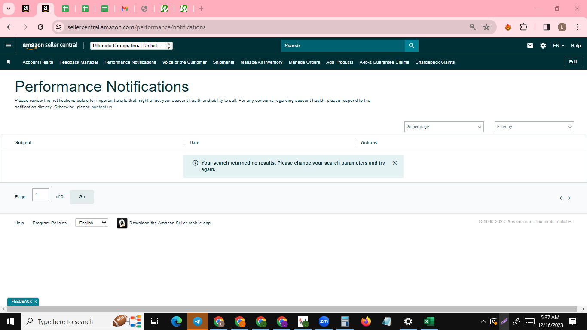Image resolution: width=587 pixels, height=330 pixels.
Task: Open the Windows Start menu
Action: click(x=10, y=321)
